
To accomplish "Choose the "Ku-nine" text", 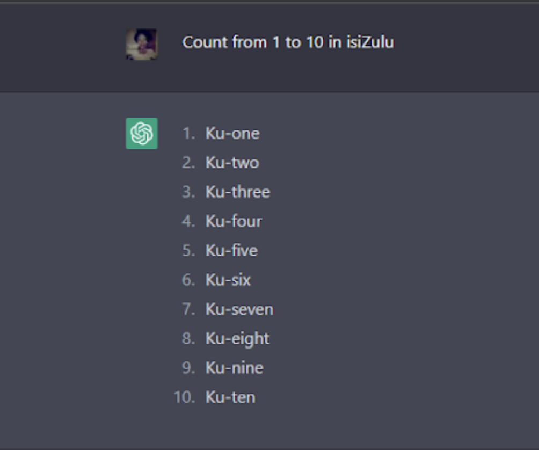I will (x=234, y=368).
